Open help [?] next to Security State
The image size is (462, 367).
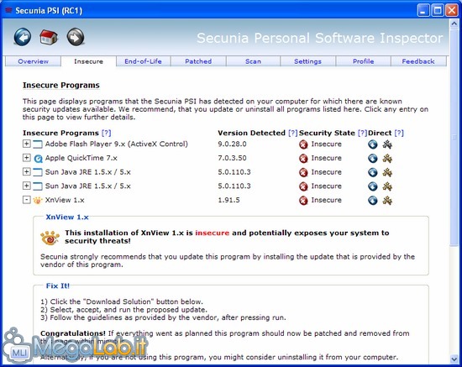[362, 133]
